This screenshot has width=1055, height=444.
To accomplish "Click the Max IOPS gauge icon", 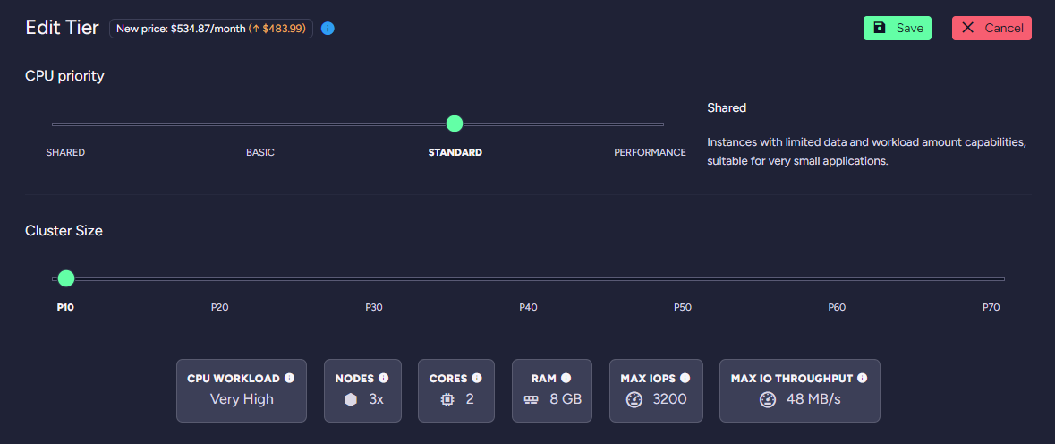I will point(634,399).
